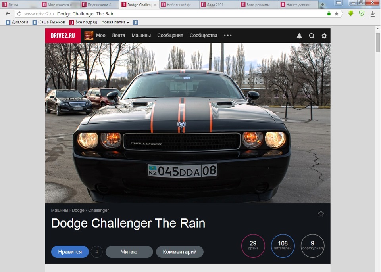Screen dimensions: 381x272
Task: Open Машины breadcrumb link
Action: pyautogui.click(x=60, y=210)
